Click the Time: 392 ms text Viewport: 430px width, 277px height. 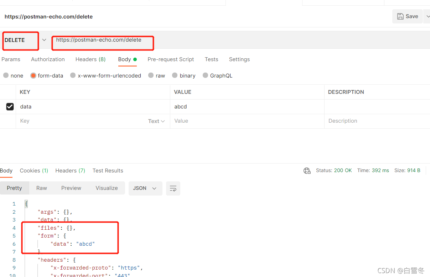373,171
